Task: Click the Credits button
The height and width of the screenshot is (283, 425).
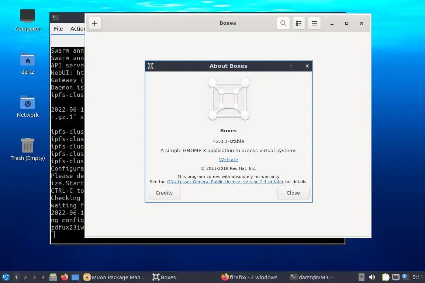Action: [x=164, y=193]
